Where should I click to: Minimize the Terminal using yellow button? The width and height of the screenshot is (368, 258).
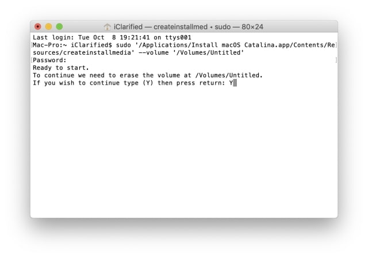(x=48, y=26)
